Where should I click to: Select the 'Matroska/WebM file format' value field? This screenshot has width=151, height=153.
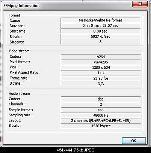[100, 20]
